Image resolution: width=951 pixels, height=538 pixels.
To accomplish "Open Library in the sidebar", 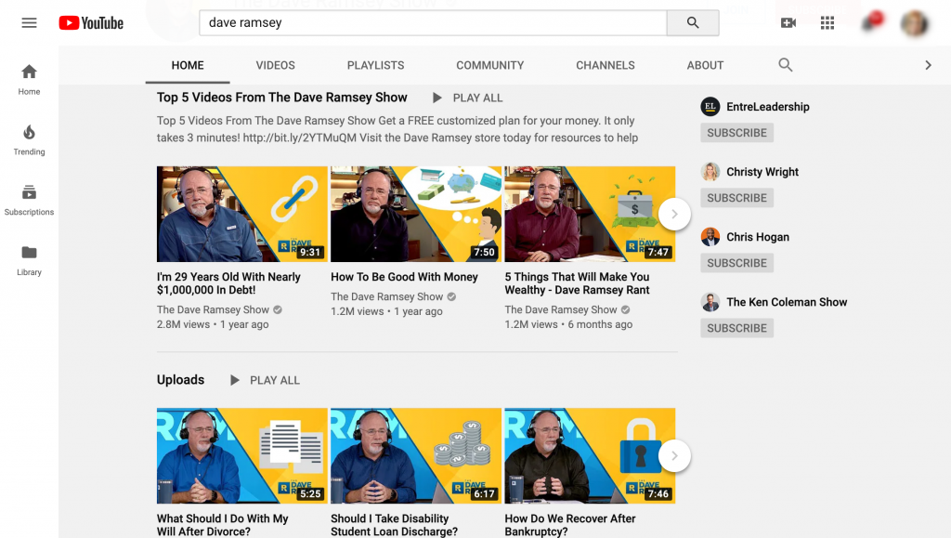I will [29, 261].
